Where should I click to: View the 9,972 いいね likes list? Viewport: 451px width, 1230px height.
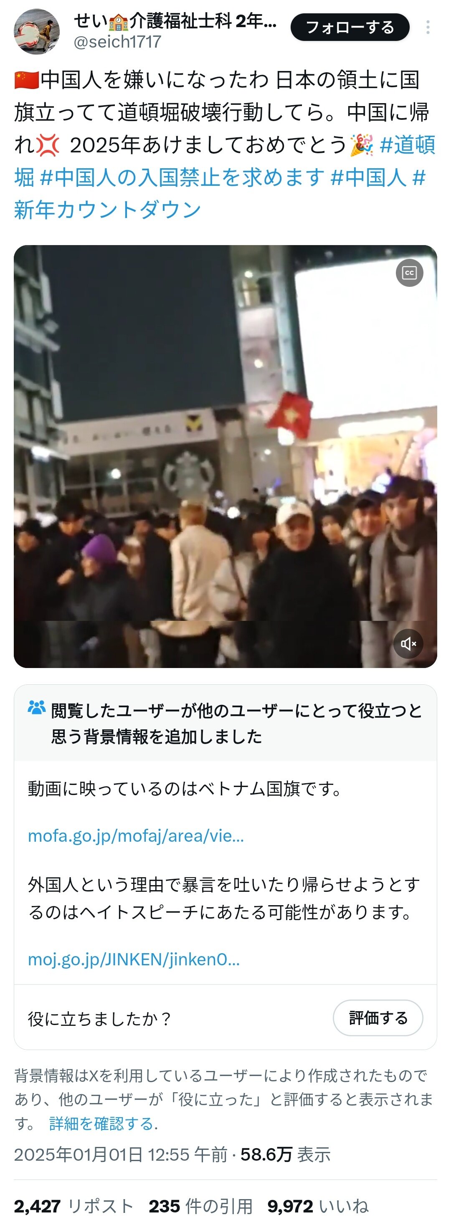318,1206
